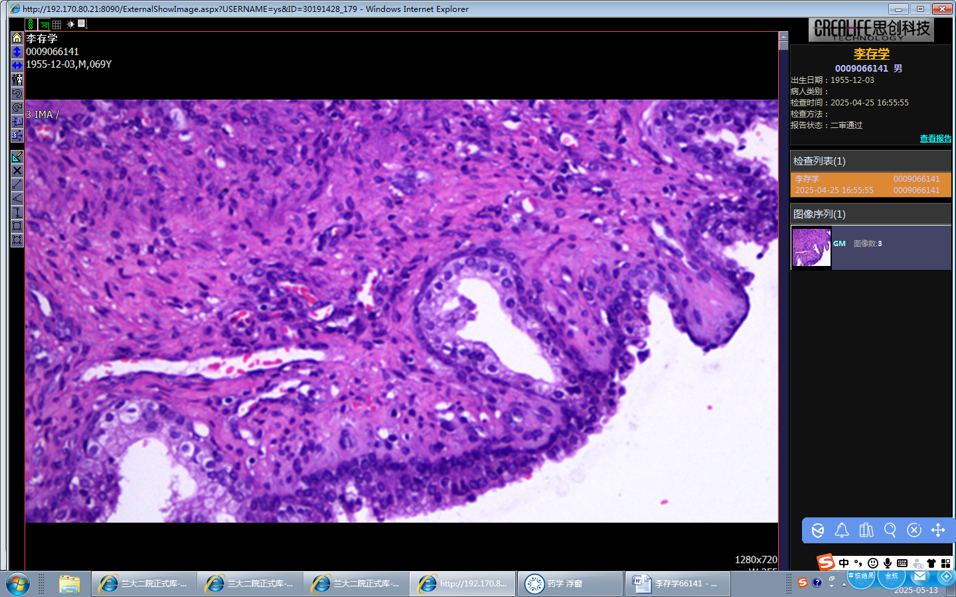Click the horizontal flip arrows icon
Image resolution: width=956 pixels, height=597 pixels.
tap(17, 66)
